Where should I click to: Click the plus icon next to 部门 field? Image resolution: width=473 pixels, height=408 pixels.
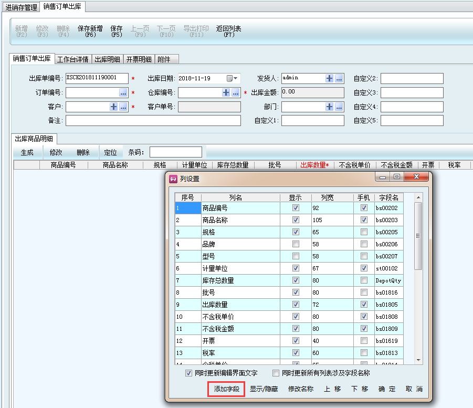(x=330, y=107)
